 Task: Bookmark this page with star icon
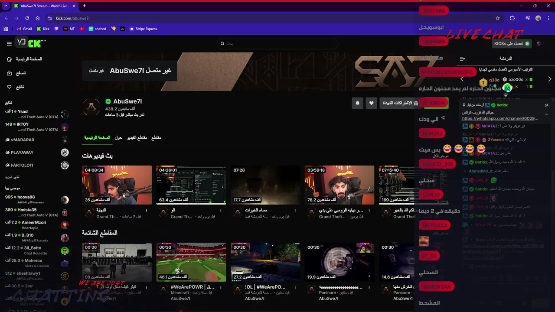pyautogui.click(x=498, y=18)
